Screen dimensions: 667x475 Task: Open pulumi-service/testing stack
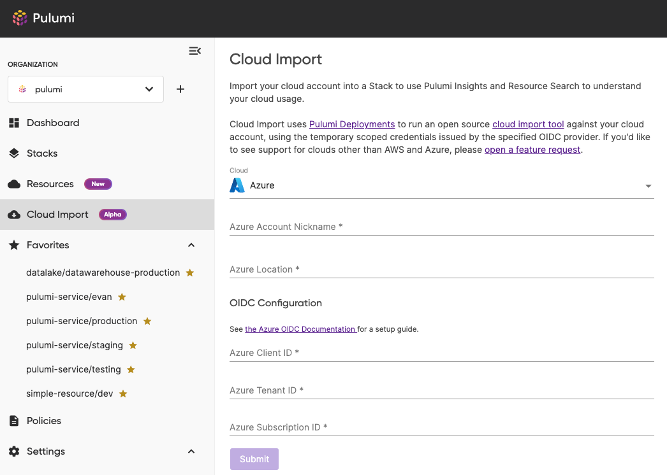click(73, 370)
